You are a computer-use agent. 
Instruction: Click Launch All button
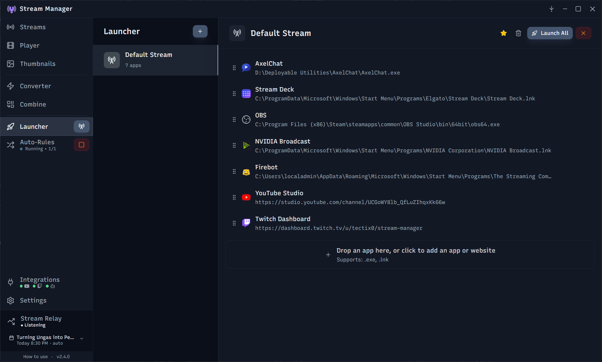550,33
